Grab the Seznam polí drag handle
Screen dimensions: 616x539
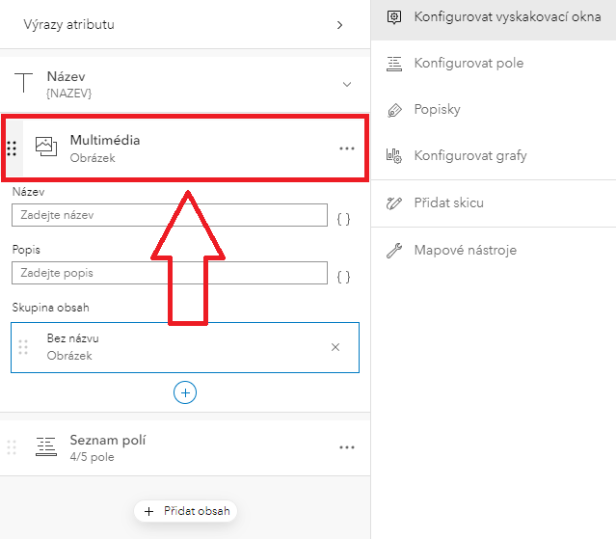[12, 447]
